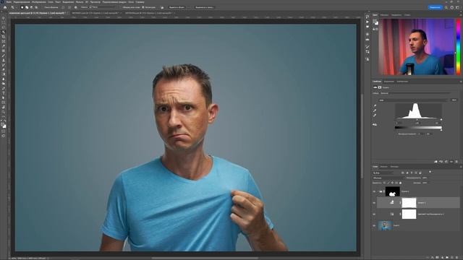Screen dimensions: 463x260
Task: Create new adjustment layer icon
Action: point(442,258)
